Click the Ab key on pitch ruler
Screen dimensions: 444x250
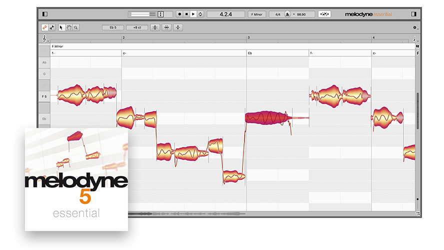44,62
